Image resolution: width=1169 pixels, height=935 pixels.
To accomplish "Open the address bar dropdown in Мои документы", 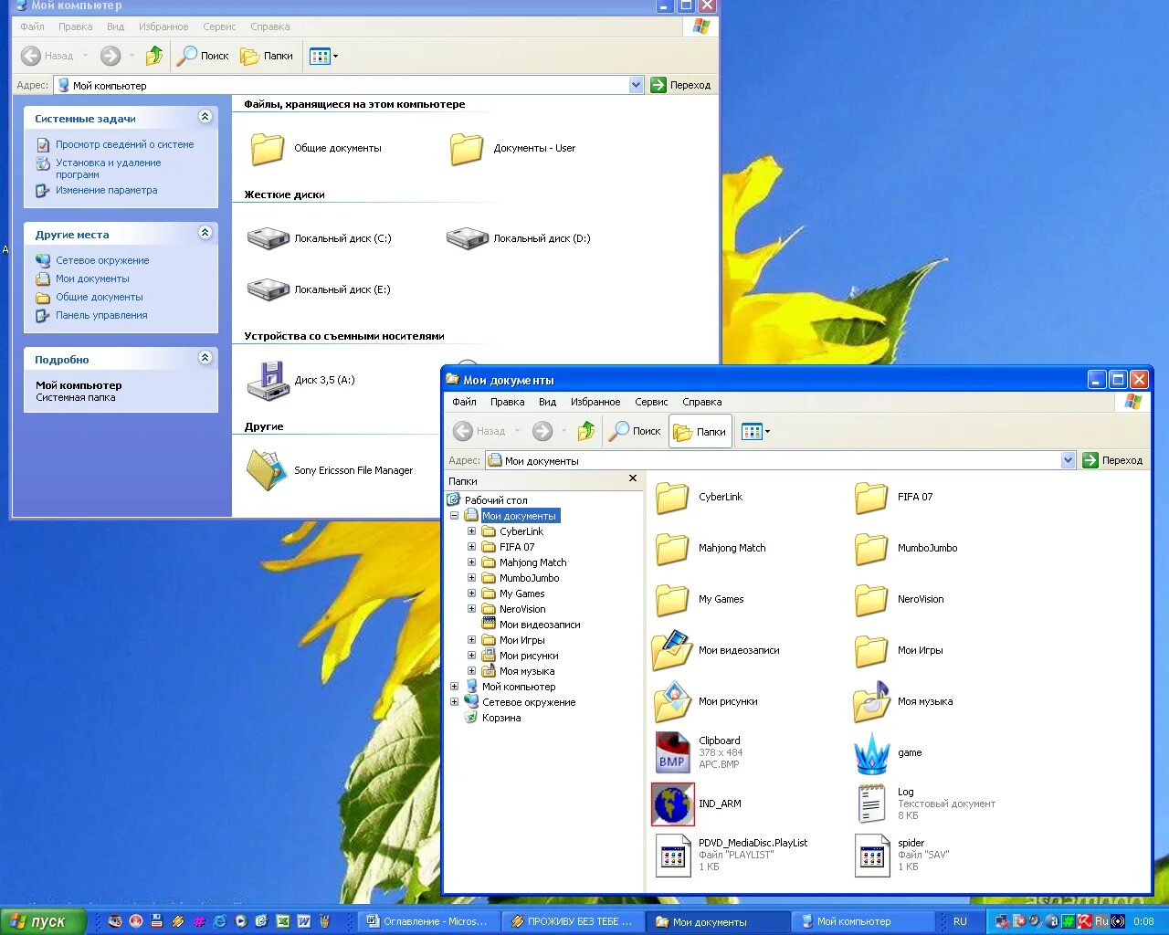I will (1069, 460).
